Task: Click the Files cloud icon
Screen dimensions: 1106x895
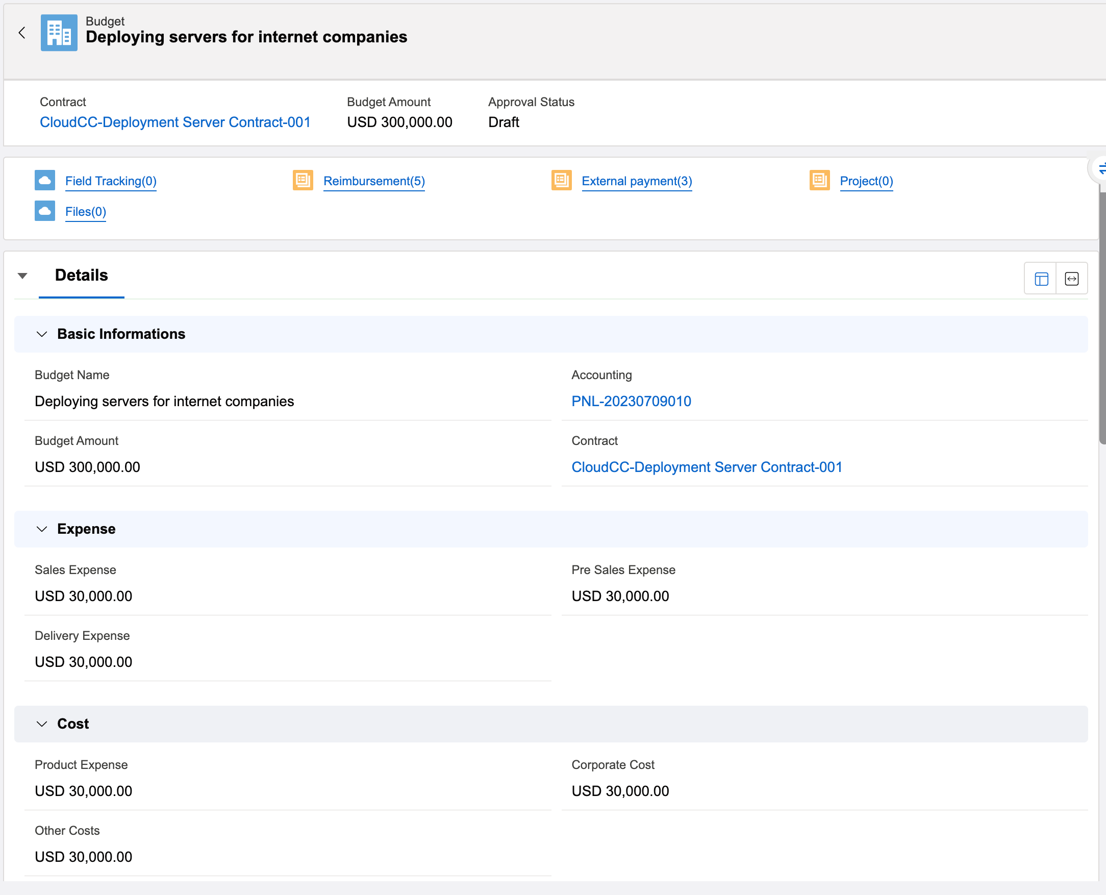Action: point(45,211)
